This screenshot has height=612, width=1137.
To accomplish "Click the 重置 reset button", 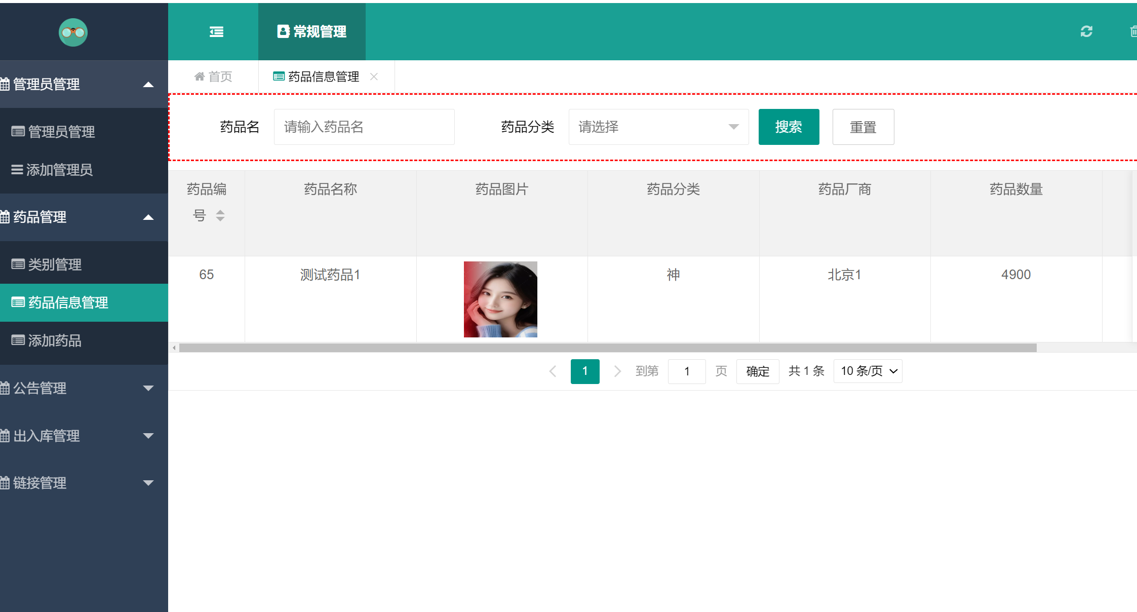I will click(863, 127).
